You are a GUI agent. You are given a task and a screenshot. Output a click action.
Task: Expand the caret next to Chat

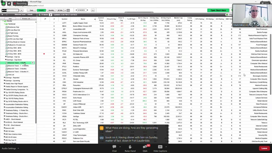click(120, 147)
